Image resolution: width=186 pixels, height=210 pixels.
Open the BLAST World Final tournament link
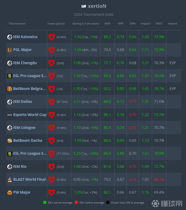pos(29,179)
